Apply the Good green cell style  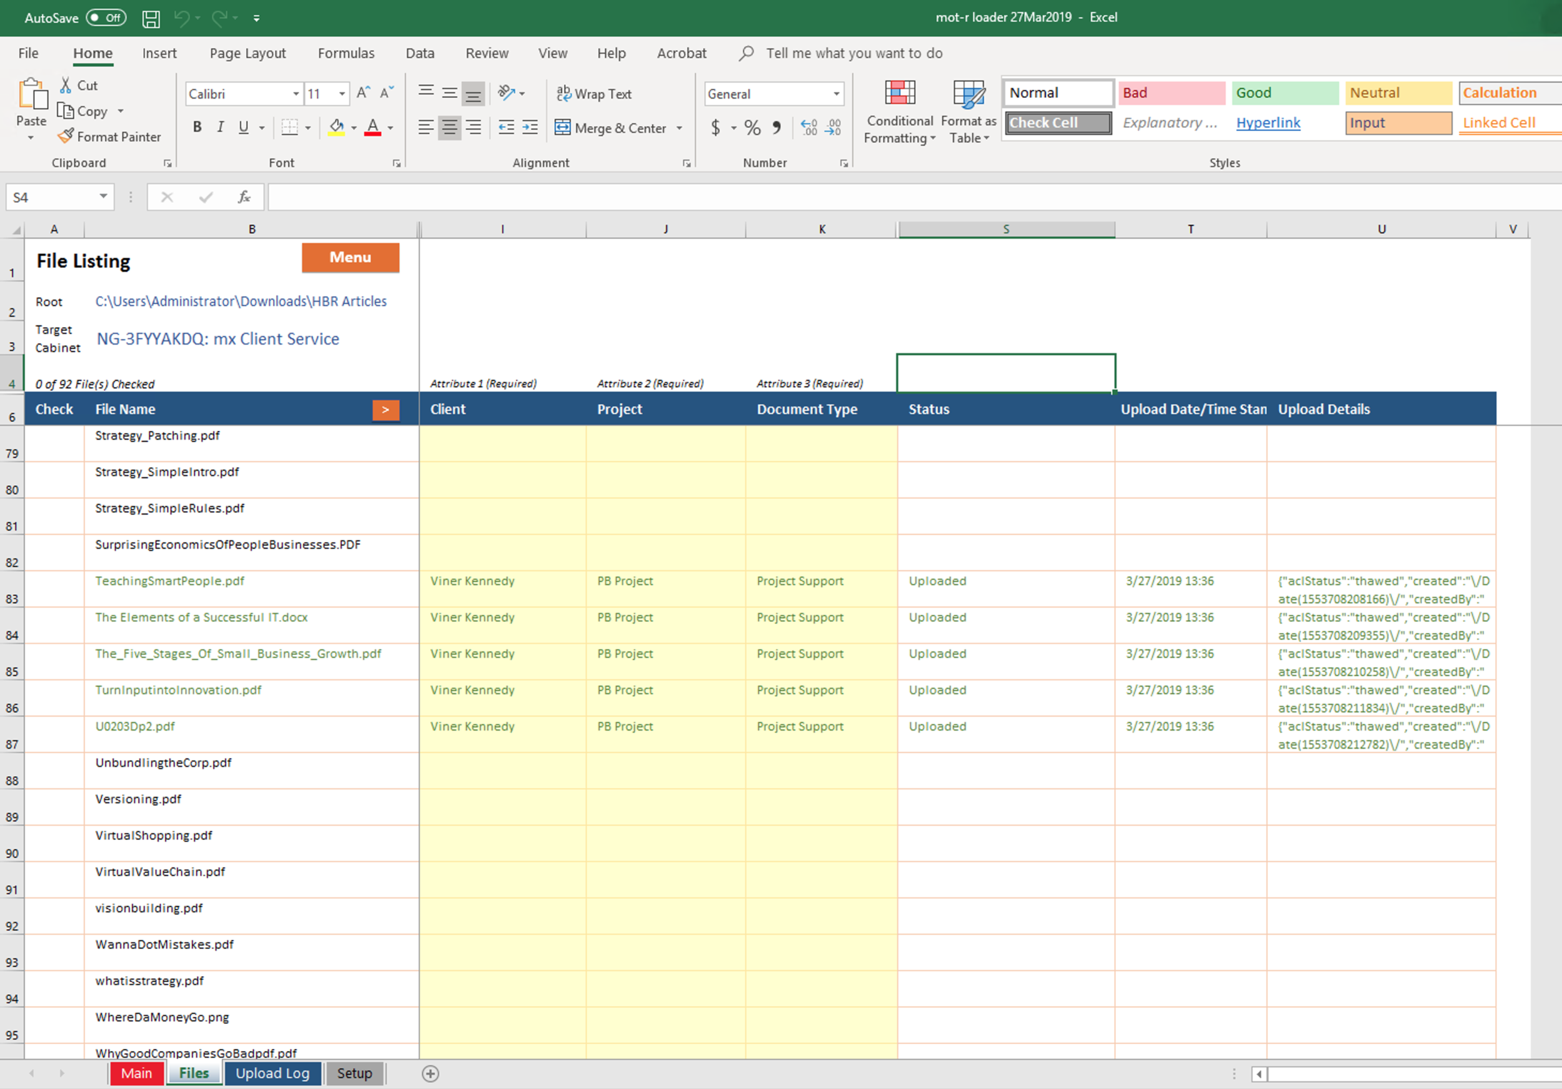click(1285, 93)
